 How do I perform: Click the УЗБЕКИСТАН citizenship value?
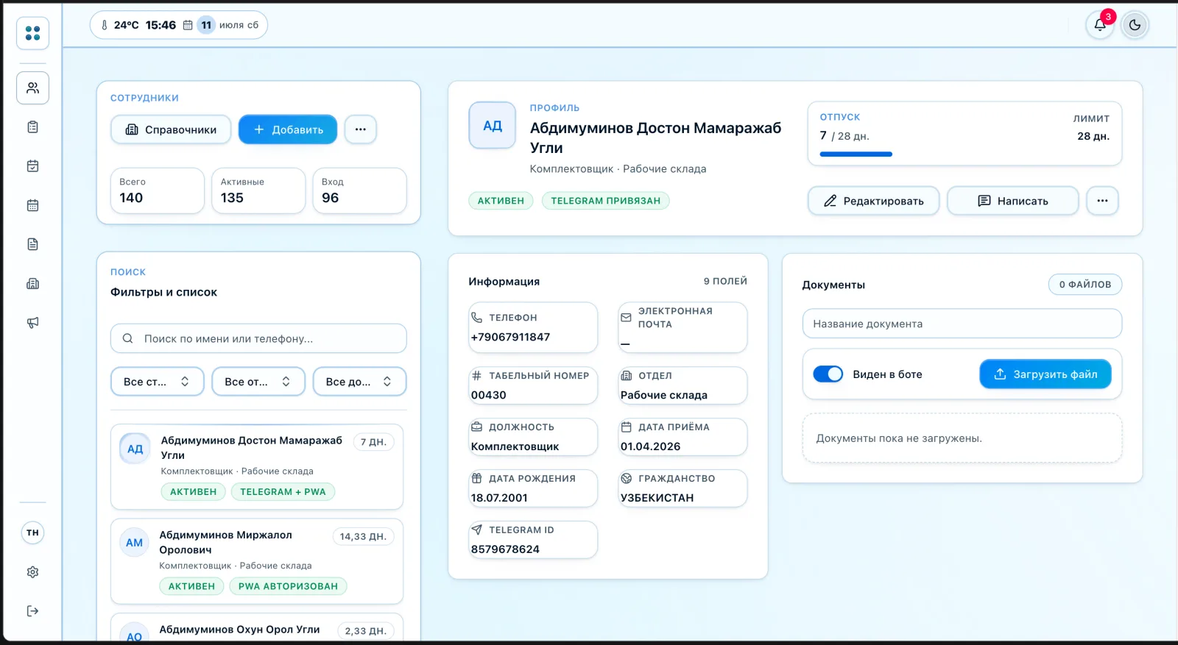click(x=657, y=498)
